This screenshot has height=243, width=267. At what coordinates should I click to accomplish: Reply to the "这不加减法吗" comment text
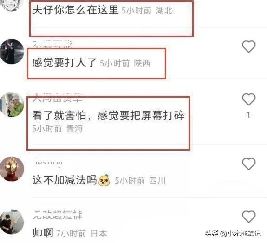pos(65,180)
